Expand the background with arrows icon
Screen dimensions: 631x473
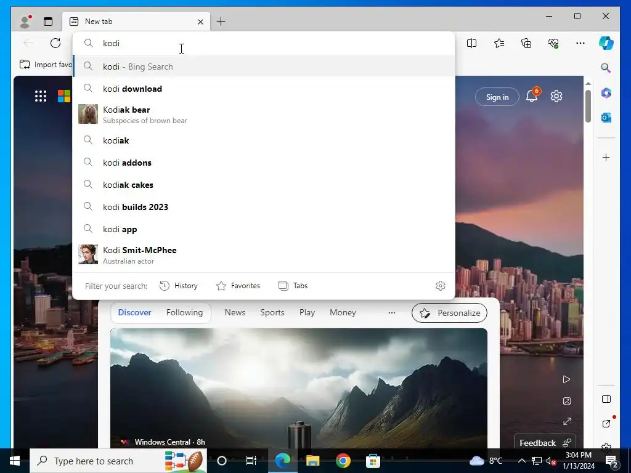[567, 421]
